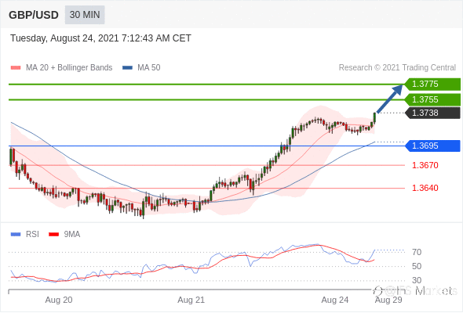Click the Aug 29 date axis label
This screenshot has height=313, width=463.
click(388, 300)
